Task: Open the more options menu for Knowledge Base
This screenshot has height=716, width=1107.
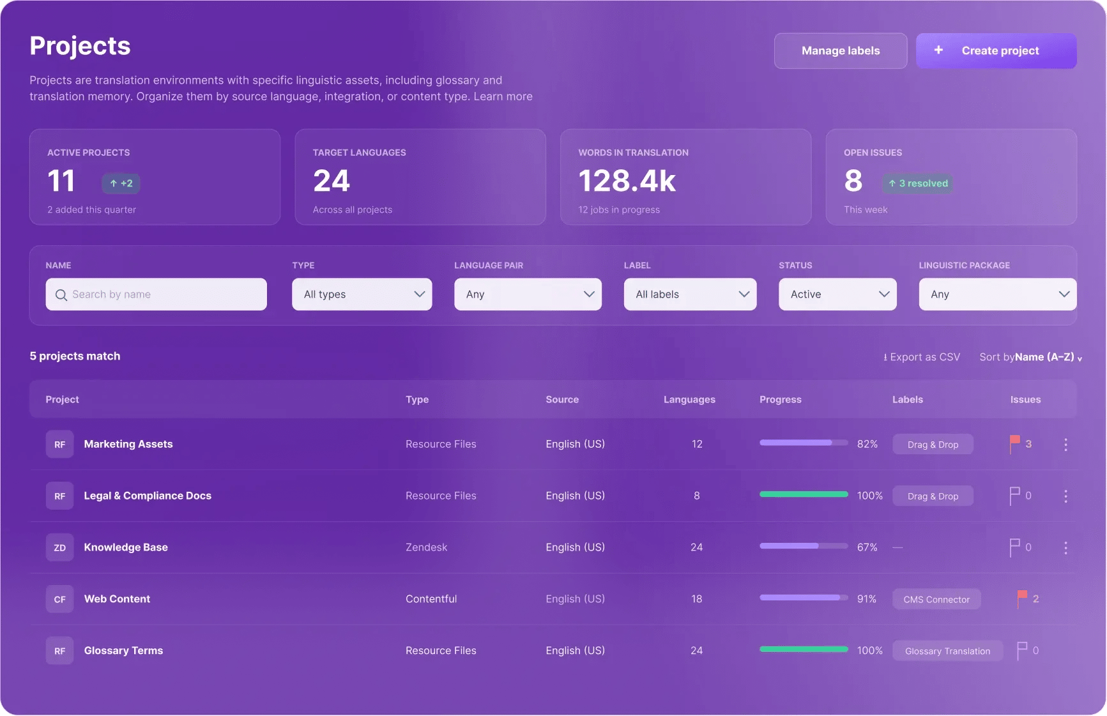Action: coord(1065,548)
